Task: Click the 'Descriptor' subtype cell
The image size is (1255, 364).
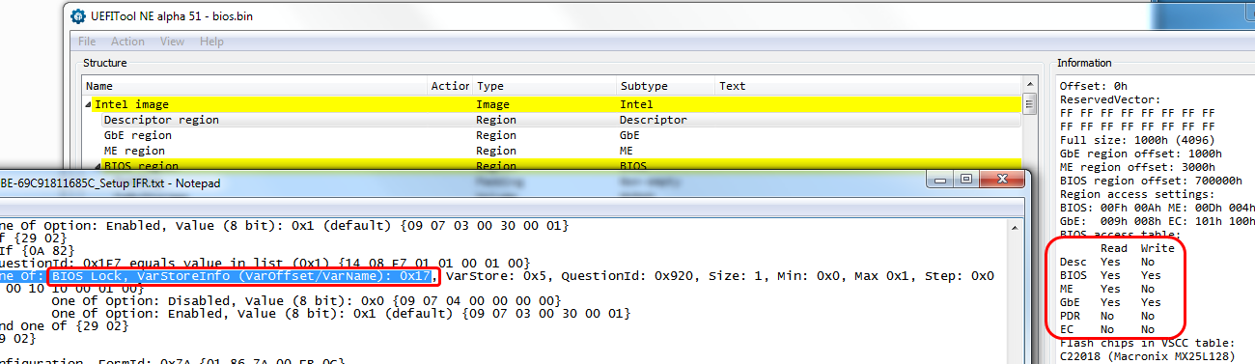Action: pyautogui.click(x=653, y=120)
